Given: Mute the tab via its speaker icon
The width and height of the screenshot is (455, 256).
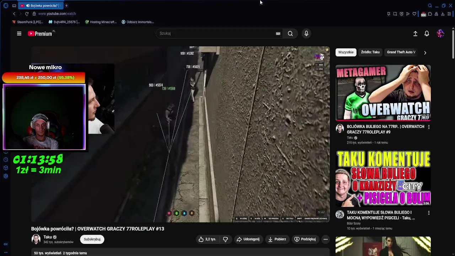Looking at the screenshot, I should point(28,6).
